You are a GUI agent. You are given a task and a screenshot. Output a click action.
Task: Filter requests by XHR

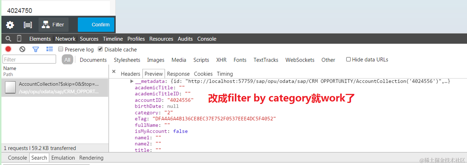(x=221, y=60)
